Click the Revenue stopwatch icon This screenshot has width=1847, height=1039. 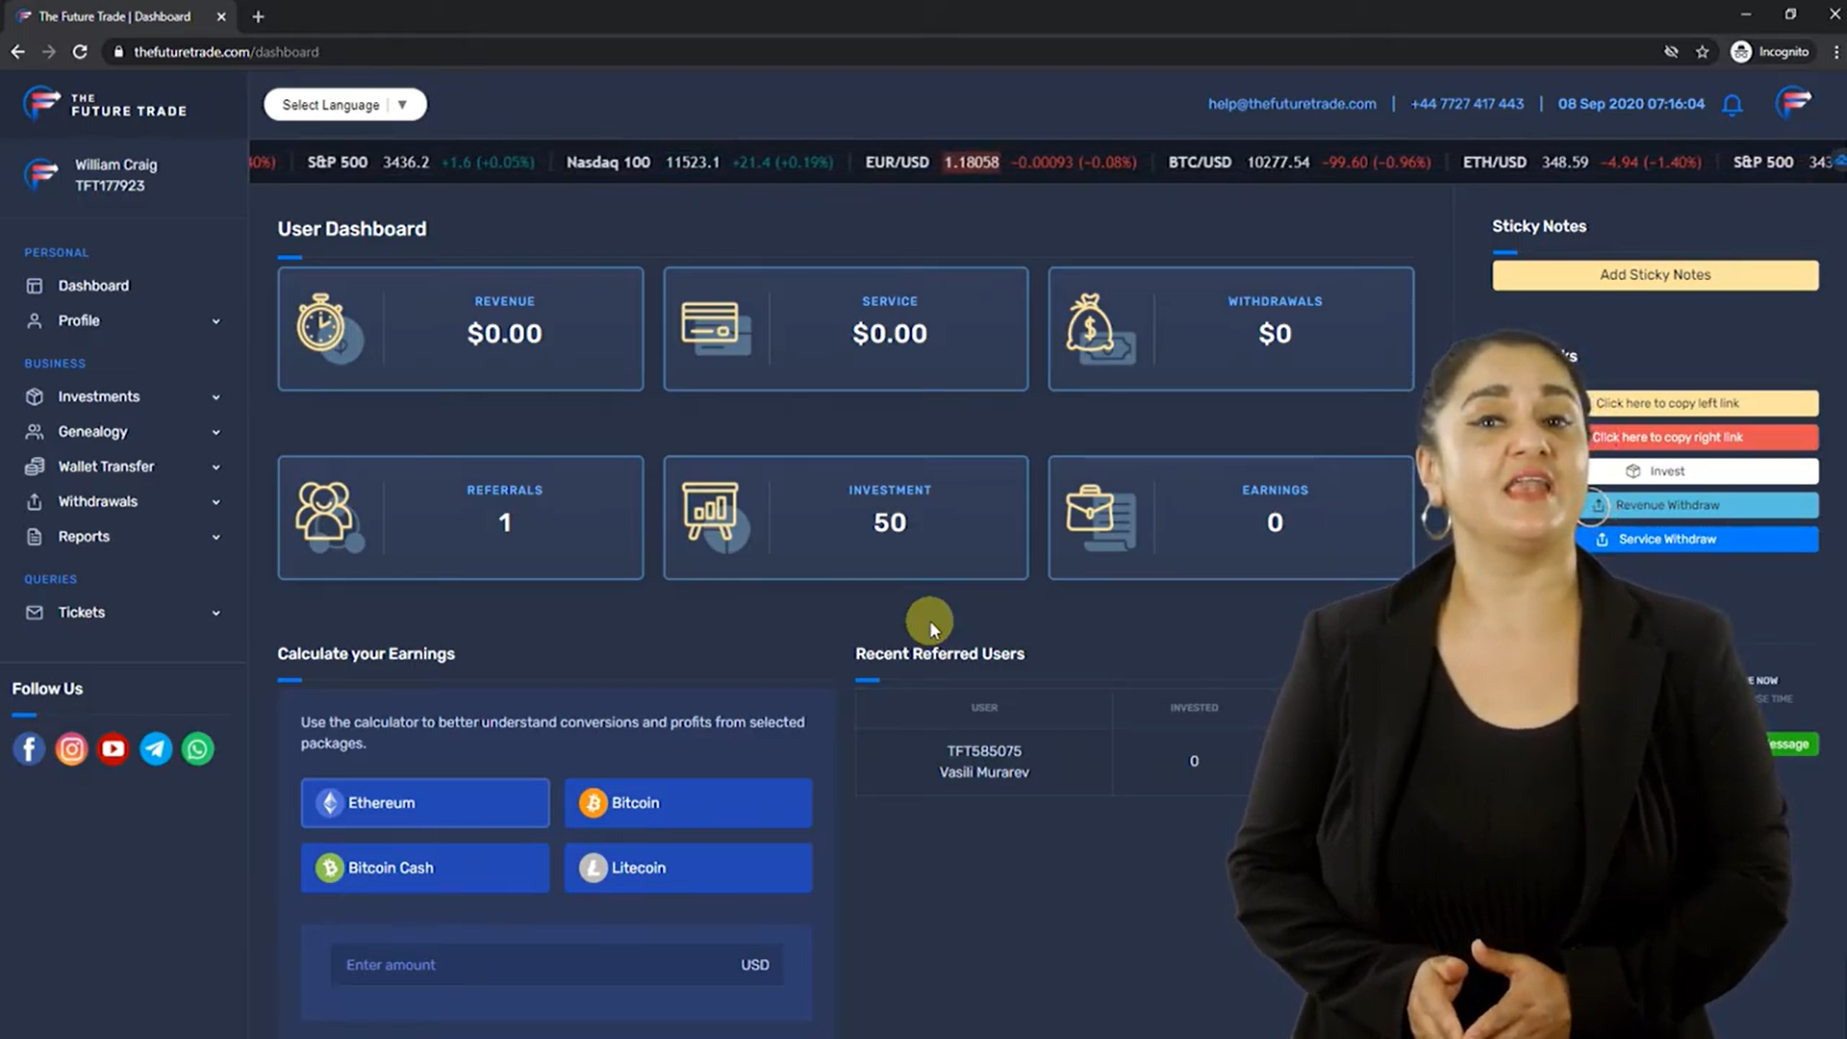pos(329,328)
